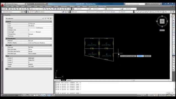
Task: Click the Zoom Realtime icon
Action: click(x=46, y=9)
